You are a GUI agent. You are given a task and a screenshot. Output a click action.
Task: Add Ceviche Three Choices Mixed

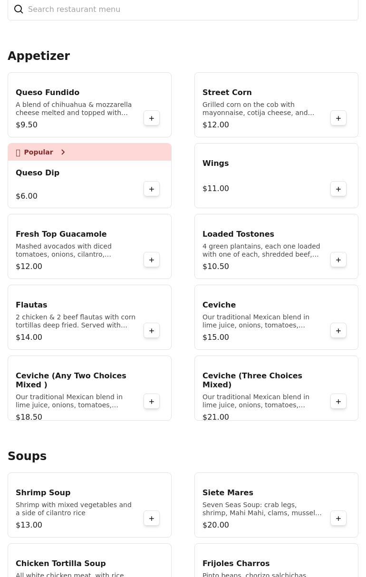[338, 402]
